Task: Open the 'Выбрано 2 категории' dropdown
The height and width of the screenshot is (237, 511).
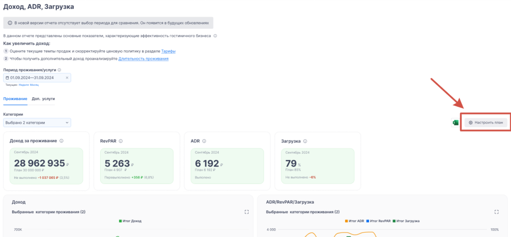Action: [x=37, y=123]
